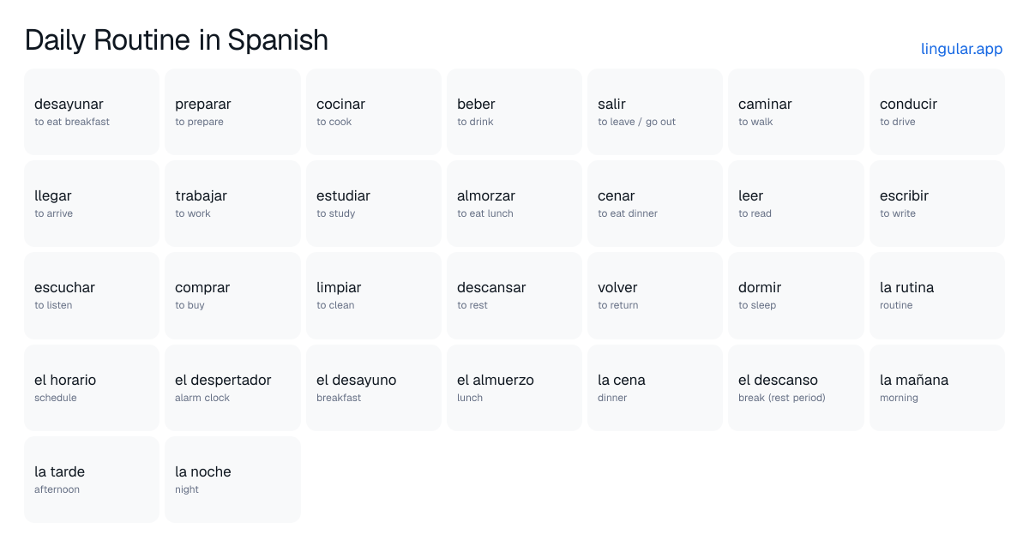Click the 'descansar' to rest card
Screen dimensions: 1029x540
[x=514, y=295]
